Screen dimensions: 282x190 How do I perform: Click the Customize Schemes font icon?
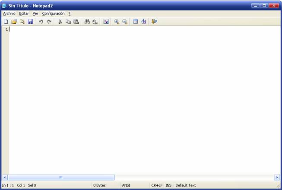pos(143,22)
